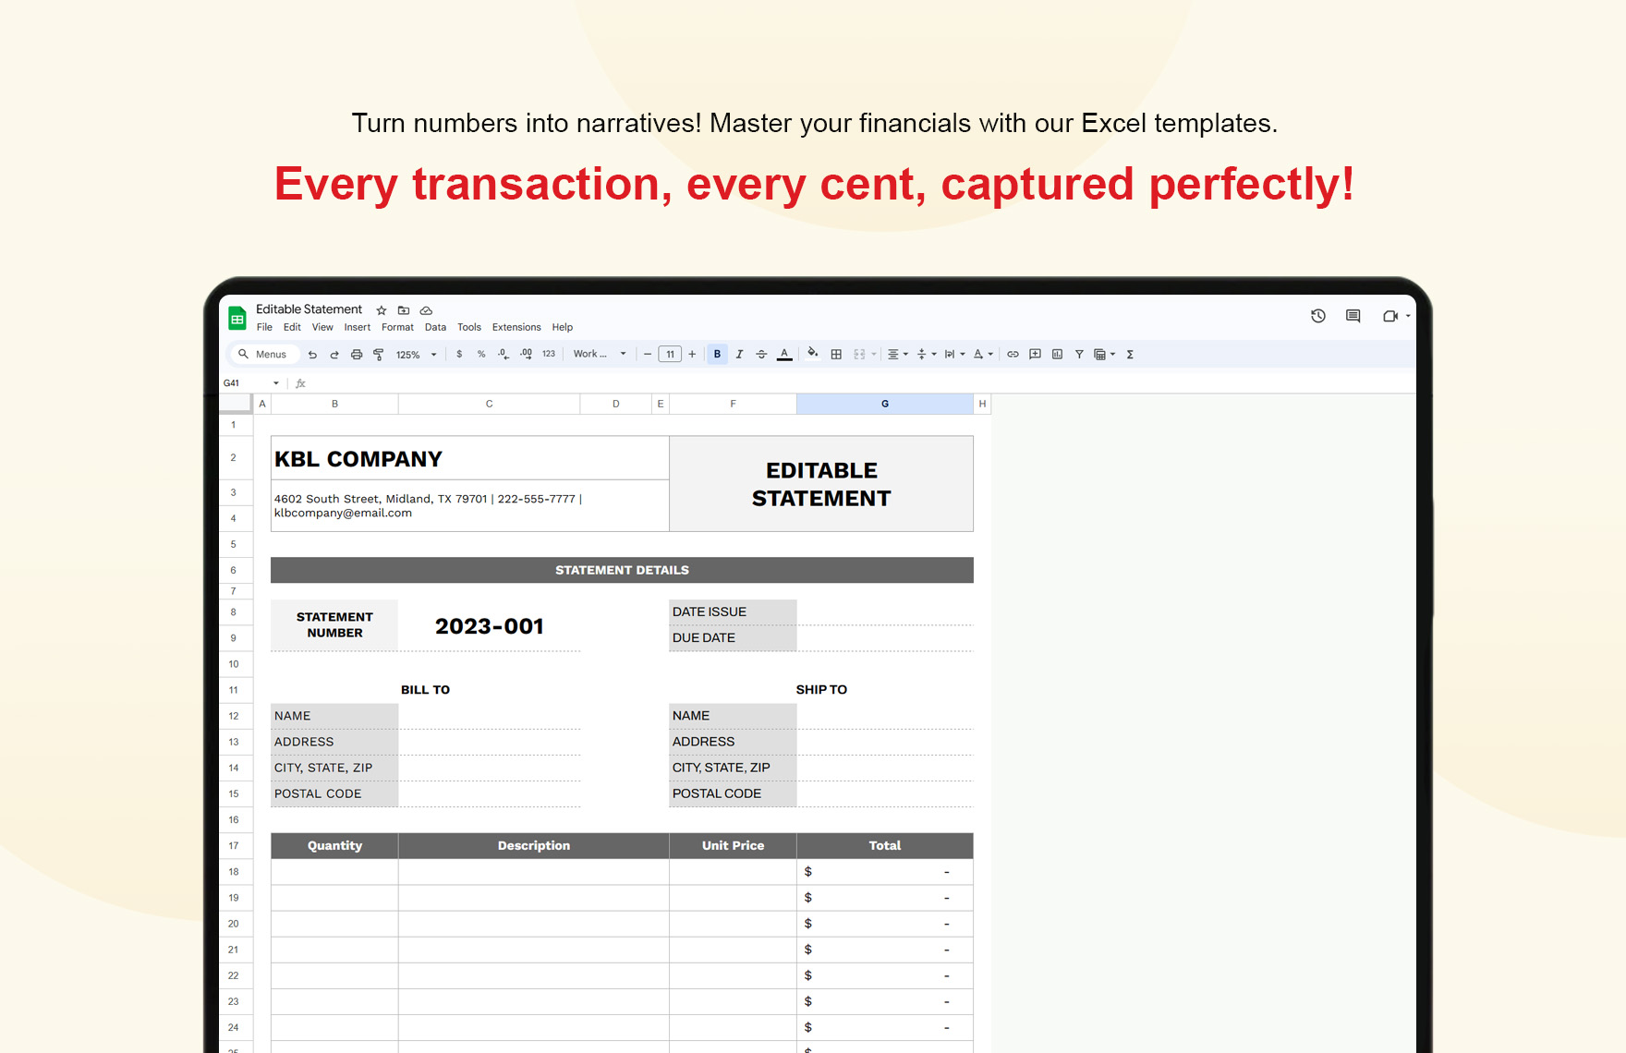Insert a chart
The width and height of the screenshot is (1626, 1053).
[1057, 355]
